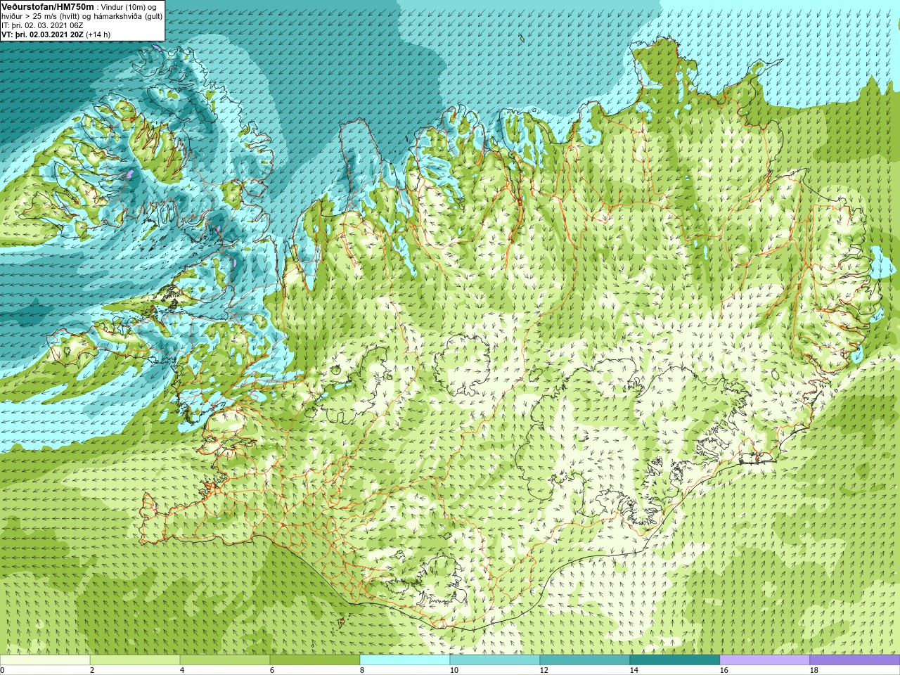Click the scale label "14"
This screenshot has height=675, width=900.
(634, 670)
